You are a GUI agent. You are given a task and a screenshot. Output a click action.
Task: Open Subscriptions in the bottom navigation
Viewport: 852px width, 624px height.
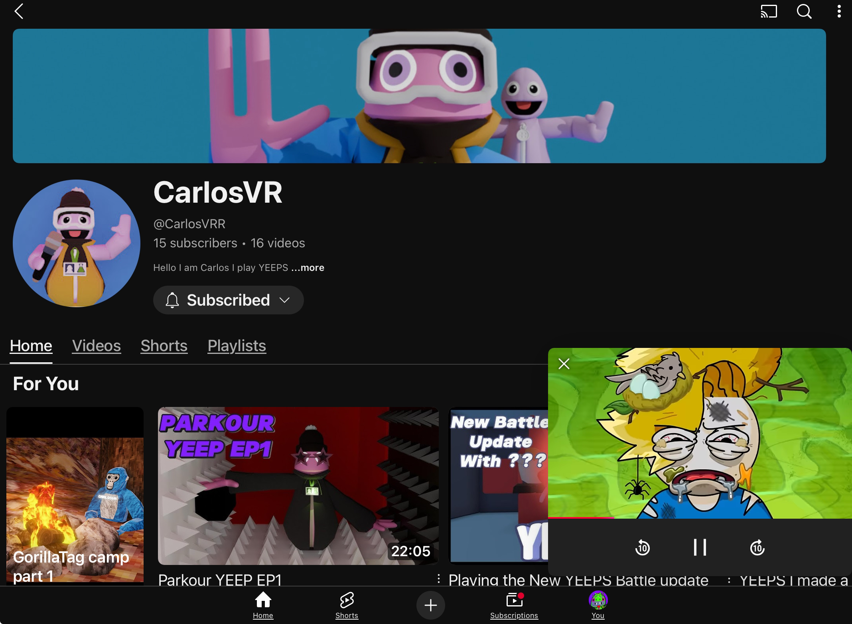[x=514, y=605]
